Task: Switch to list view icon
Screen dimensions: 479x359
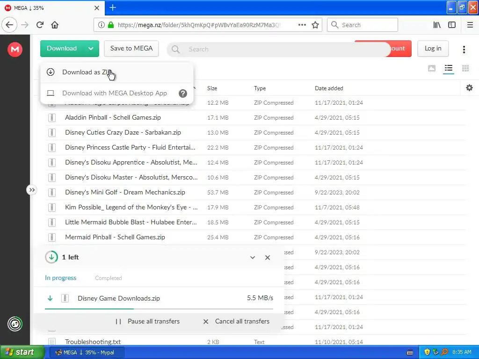Action: 449,68
